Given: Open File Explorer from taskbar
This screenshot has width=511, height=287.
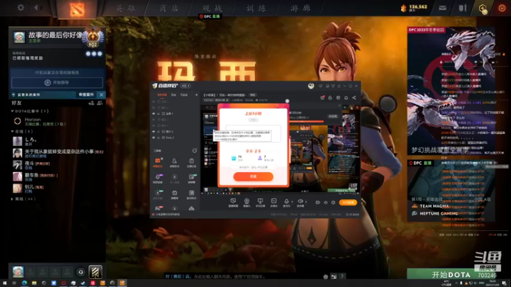Looking at the screenshot, I should tap(34, 283).
